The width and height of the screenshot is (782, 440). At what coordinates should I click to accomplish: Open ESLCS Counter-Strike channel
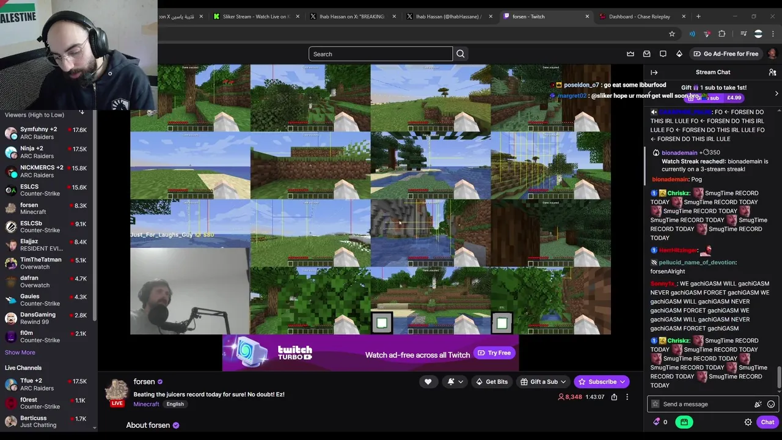click(46, 190)
